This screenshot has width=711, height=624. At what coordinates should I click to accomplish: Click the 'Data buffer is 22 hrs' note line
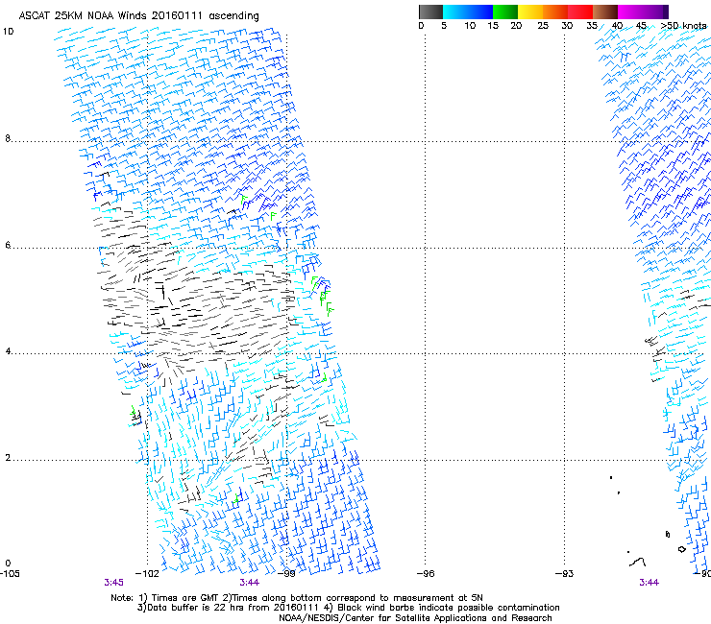(x=348, y=608)
